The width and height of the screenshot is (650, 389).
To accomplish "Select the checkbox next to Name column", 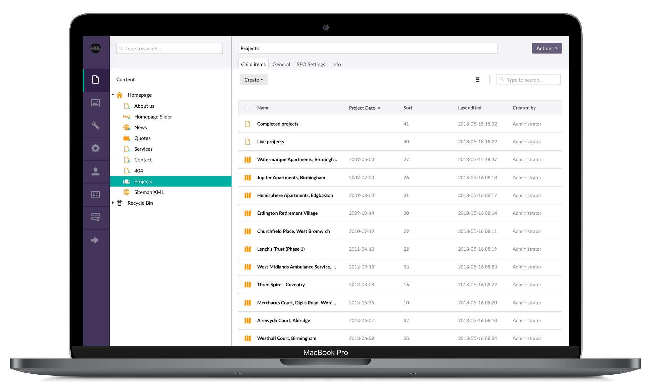I will coord(247,108).
